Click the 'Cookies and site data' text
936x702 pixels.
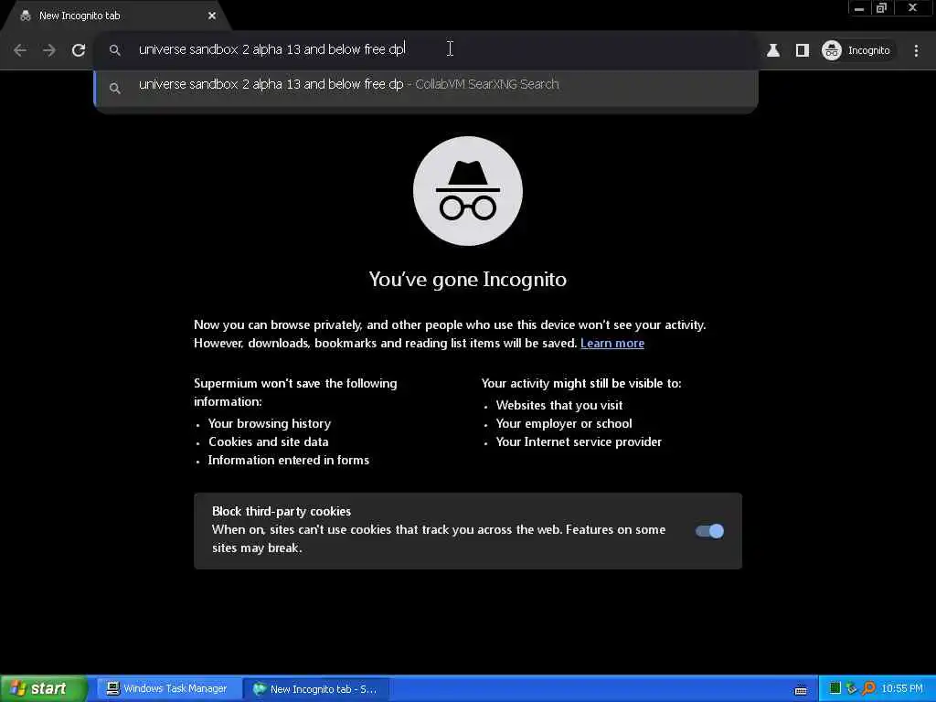(x=268, y=441)
